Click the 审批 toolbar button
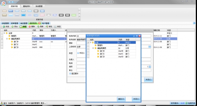 [x=49, y=27]
